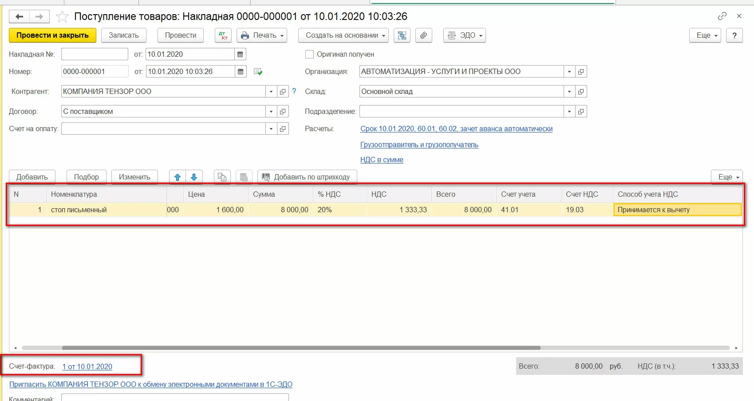Click invite КОМПАНИЯ ТЕНЗОР ООО to 1С-ЭДО link
Viewport: 754px width, 401px height.
pyautogui.click(x=151, y=384)
